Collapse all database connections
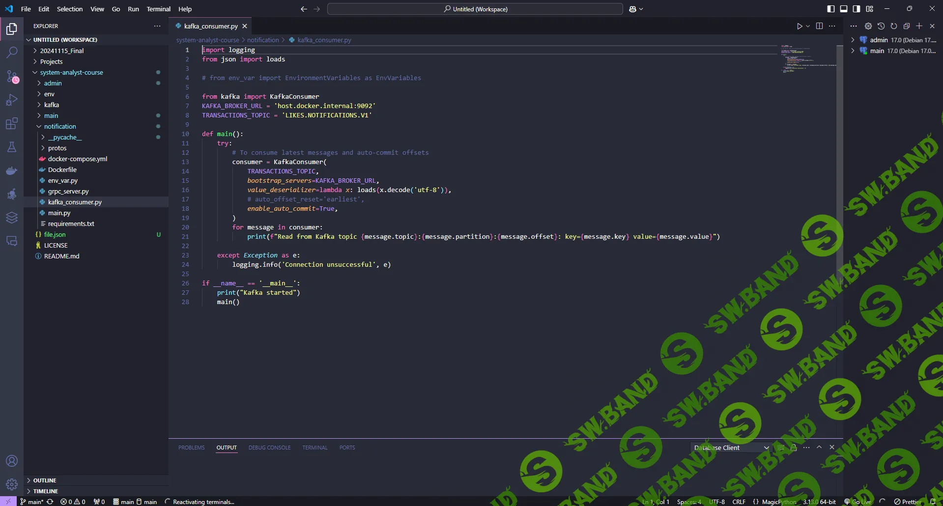Viewport: 943px width, 506px height. [907, 26]
